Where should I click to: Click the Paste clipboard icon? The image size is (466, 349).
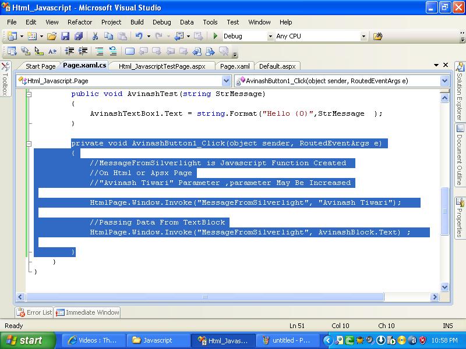coord(122,36)
